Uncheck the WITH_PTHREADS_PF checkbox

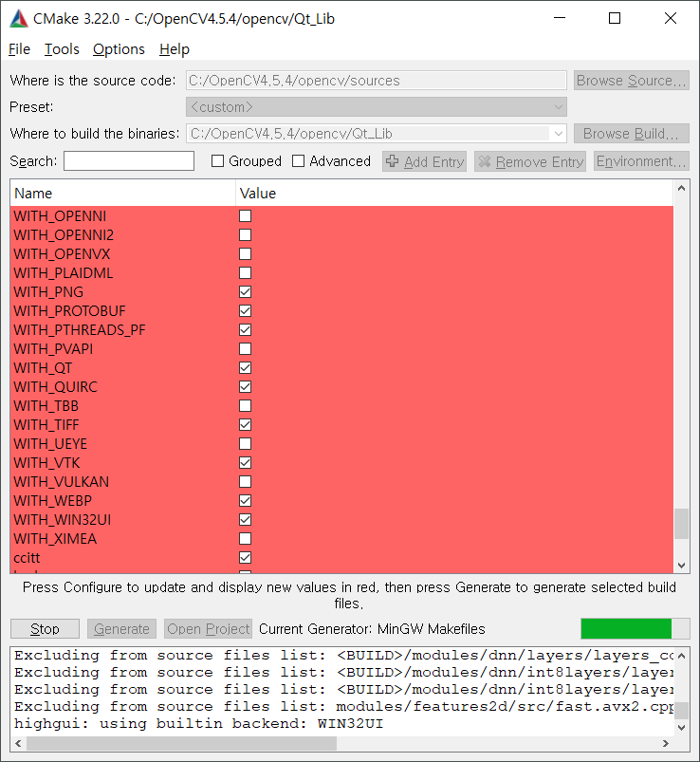246,329
